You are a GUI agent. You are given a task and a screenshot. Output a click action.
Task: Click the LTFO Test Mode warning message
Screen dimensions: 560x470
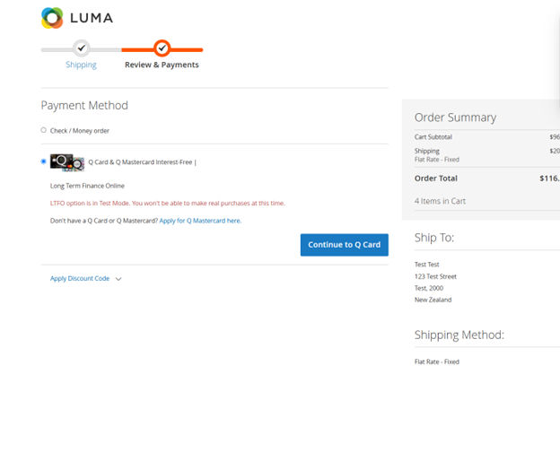pyautogui.click(x=168, y=203)
